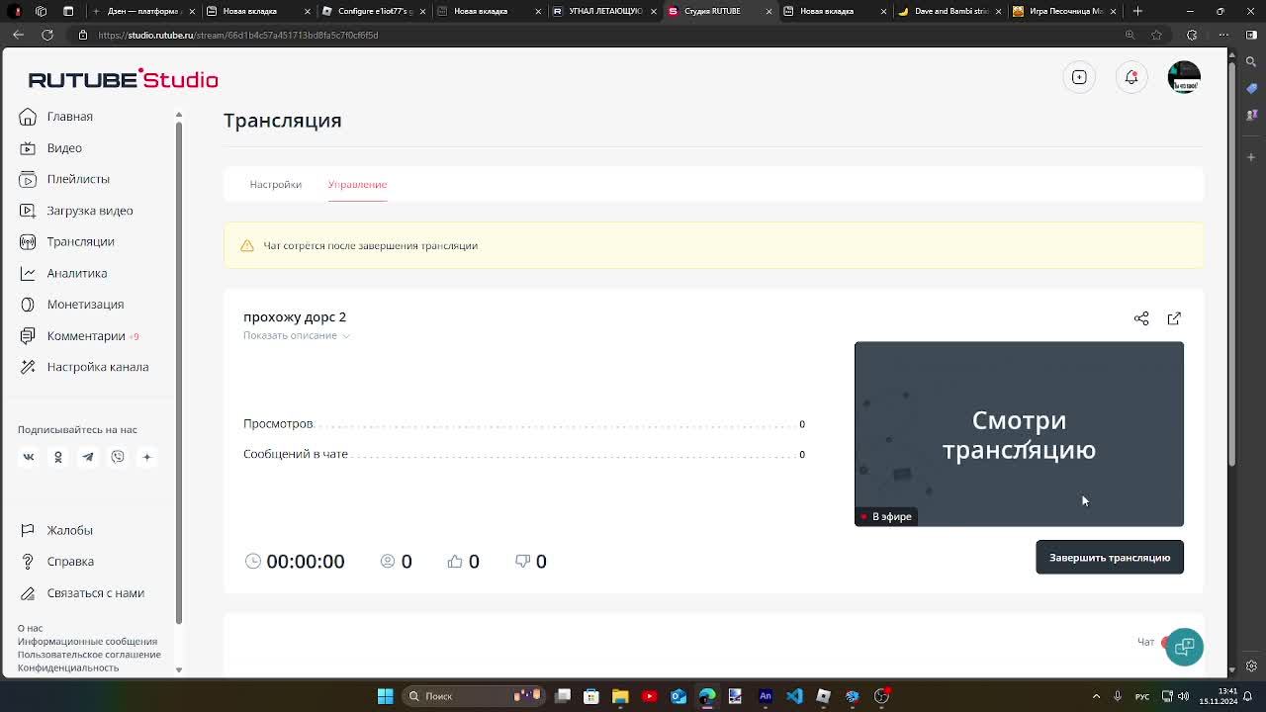Click the РУС language indicator
Image resolution: width=1266 pixels, height=712 pixels.
pyautogui.click(x=1142, y=696)
